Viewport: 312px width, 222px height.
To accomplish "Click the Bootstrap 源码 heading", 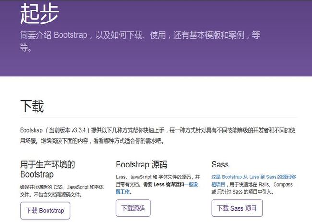I will (142, 165).
